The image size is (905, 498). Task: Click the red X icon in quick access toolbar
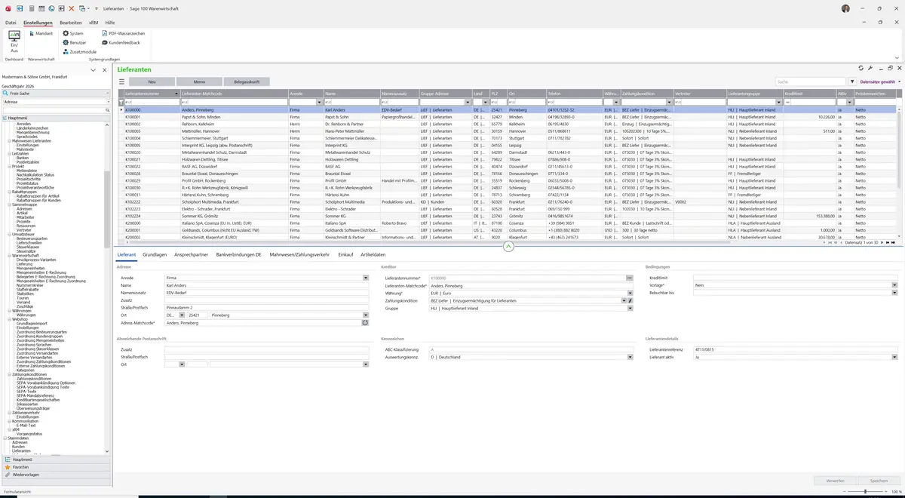pyautogui.click(x=72, y=8)
